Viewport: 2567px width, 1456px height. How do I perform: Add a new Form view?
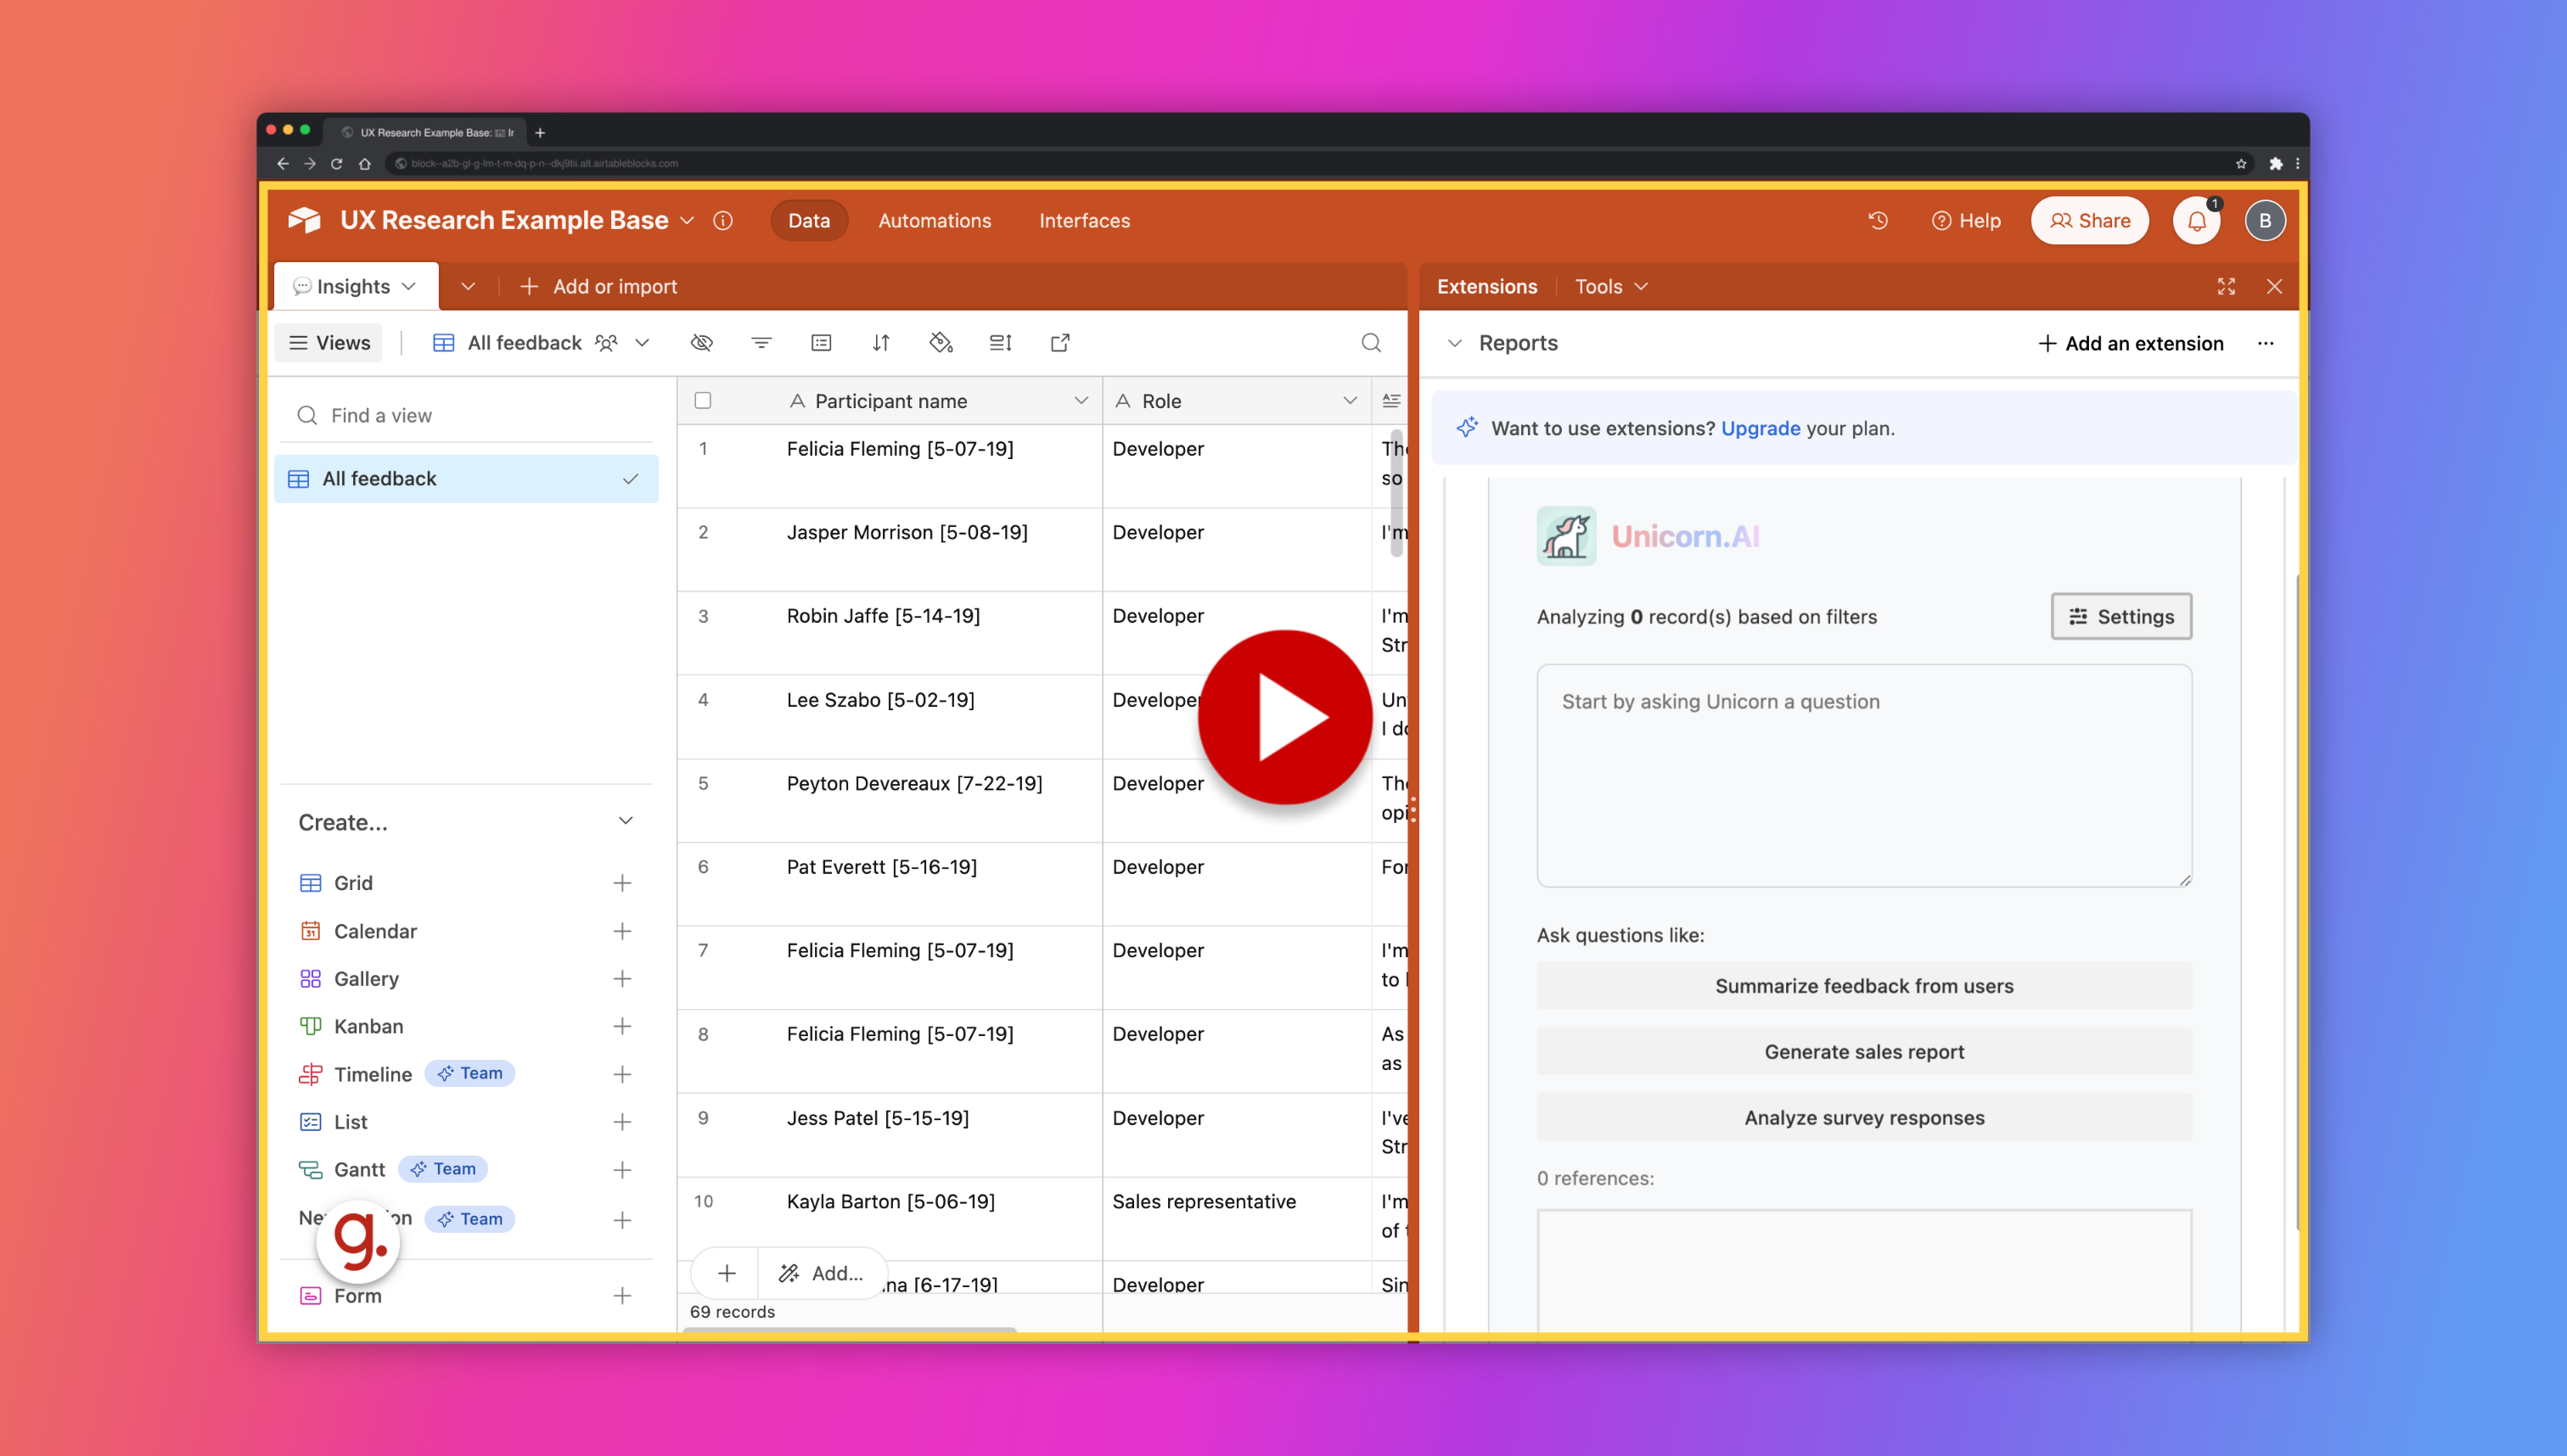pos(622,1296)
